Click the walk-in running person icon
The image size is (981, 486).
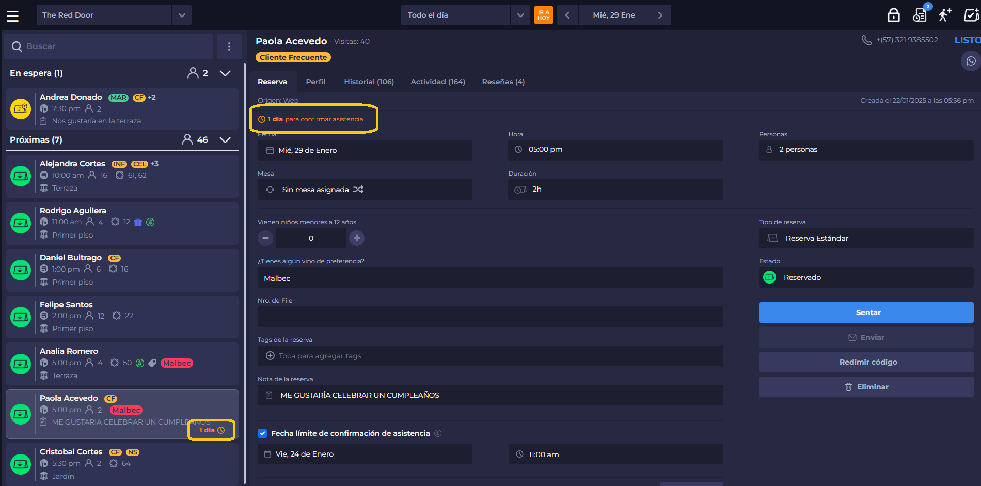[x=945, y=15]
